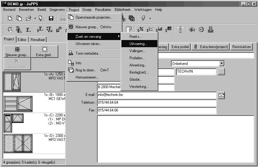The image size is (258, 167).
Task: Click the gear cog toolbar icon
Action: coord(201,29)
